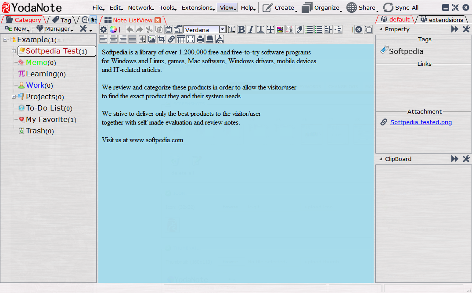The height and width of the screenshot is (293, 472).
Task: Click the copy icon in editor toolbar
Action: pyautogui.click(x=159, y=29)
